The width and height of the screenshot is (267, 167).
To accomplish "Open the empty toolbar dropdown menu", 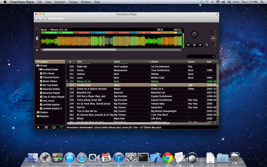I will [56, 19].
